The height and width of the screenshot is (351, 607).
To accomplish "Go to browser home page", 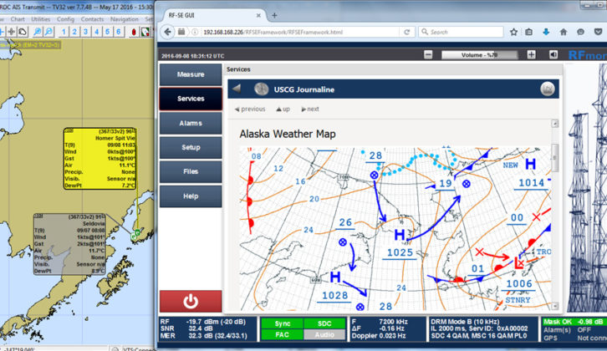I will (564, 32).
